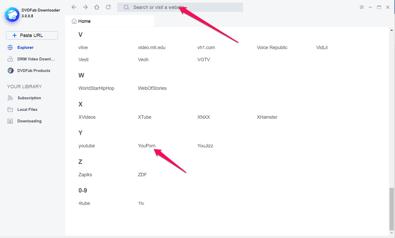Open ZDF site link
The height and width of the screenshot is (238, 395).
click(x=142, y=175)
